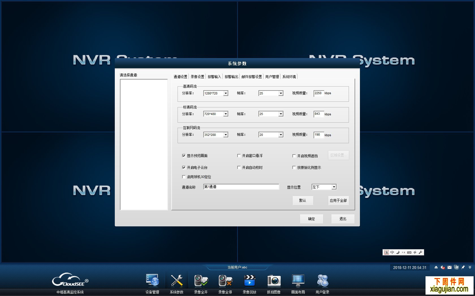
Task: Click the pin icon in status bar
Action: (x=463, y=267)
